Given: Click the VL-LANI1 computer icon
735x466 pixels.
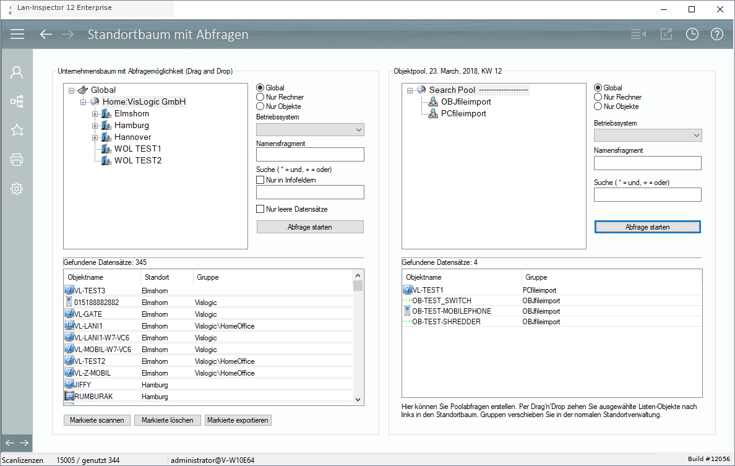Looking at the screenshot, I should [x=69, y=326].
